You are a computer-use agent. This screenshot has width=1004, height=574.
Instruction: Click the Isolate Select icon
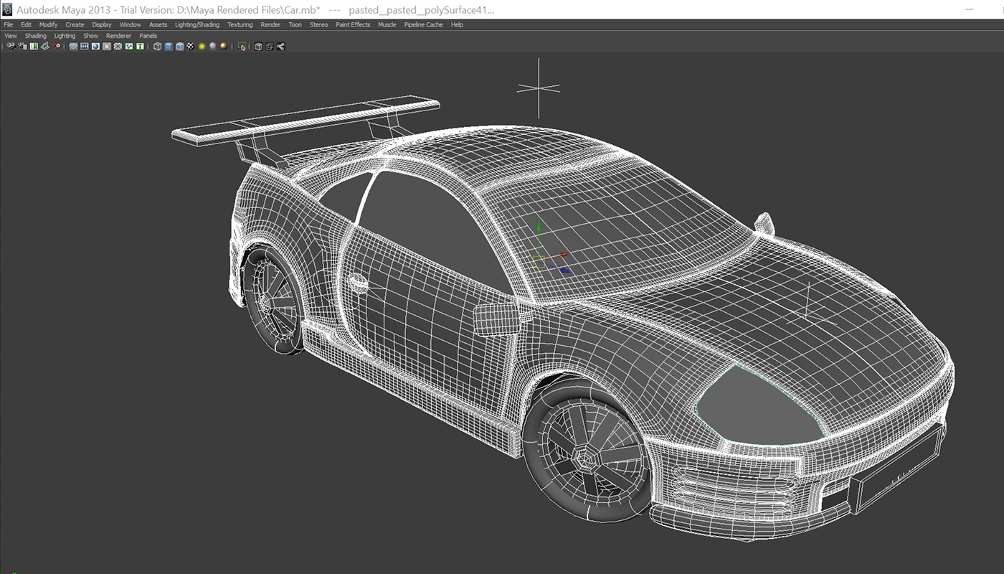[242, 47]
